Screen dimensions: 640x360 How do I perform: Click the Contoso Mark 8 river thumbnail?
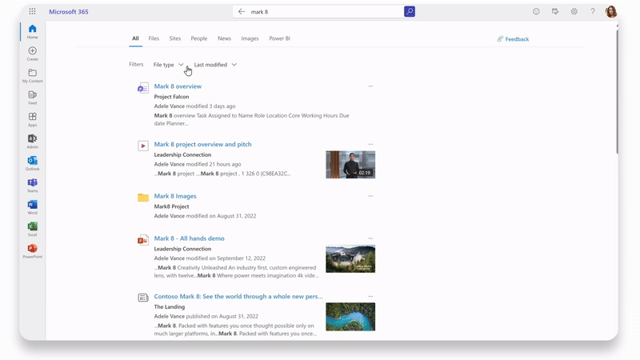(x=350, y=317)
